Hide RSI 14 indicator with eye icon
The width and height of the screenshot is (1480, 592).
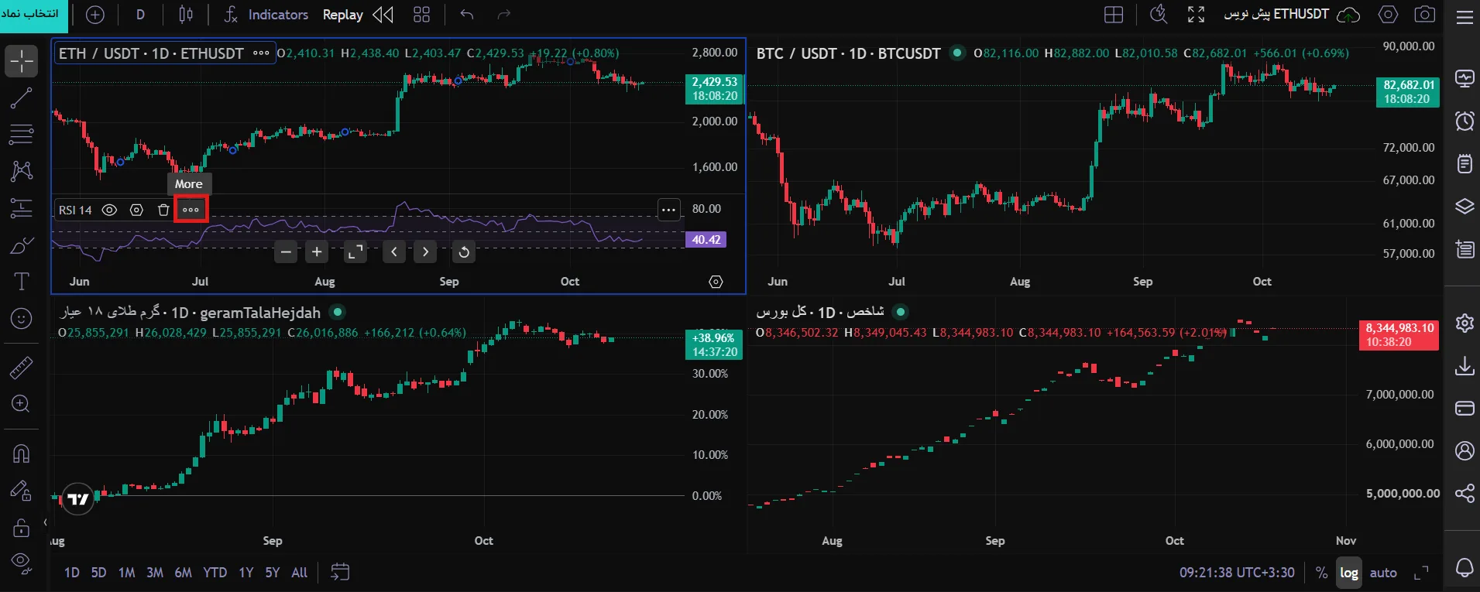(x=110, y=210)
